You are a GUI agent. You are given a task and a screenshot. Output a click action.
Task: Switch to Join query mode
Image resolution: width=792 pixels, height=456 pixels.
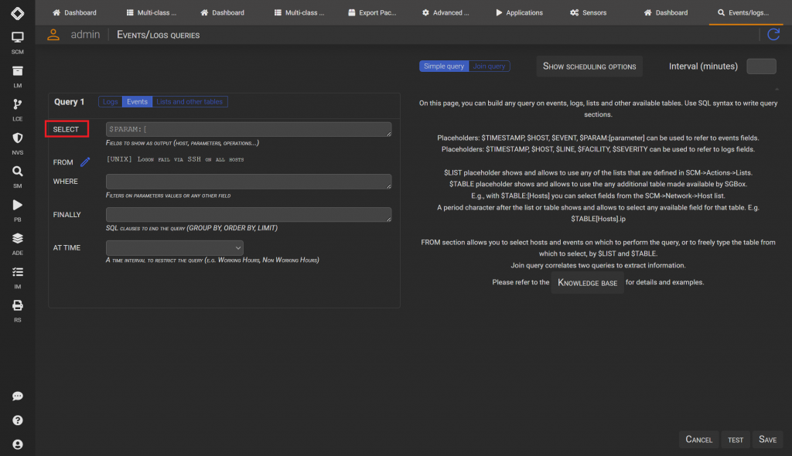(x=489, y=66)
